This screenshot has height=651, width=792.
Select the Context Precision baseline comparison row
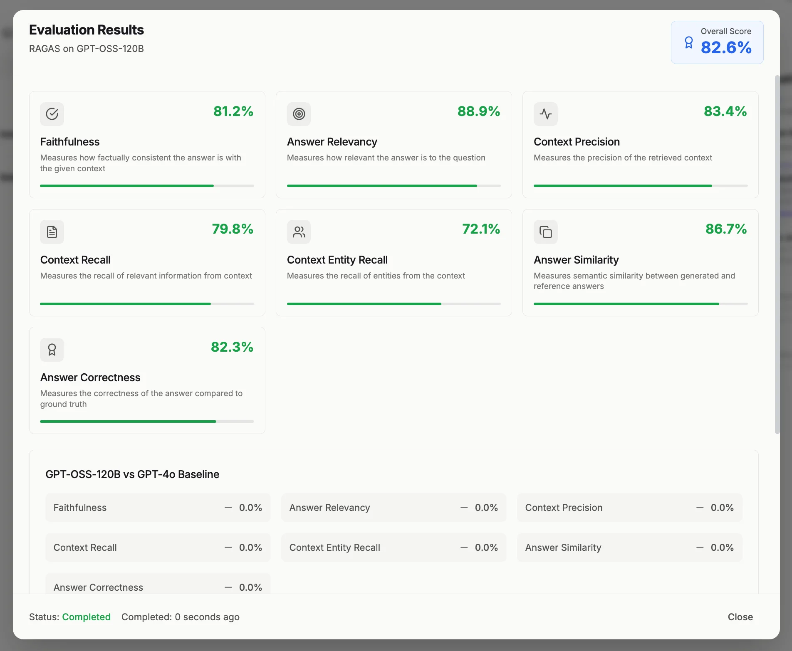[x=629, y=508]
